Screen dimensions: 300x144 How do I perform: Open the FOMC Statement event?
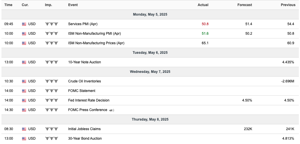point(82,91)
